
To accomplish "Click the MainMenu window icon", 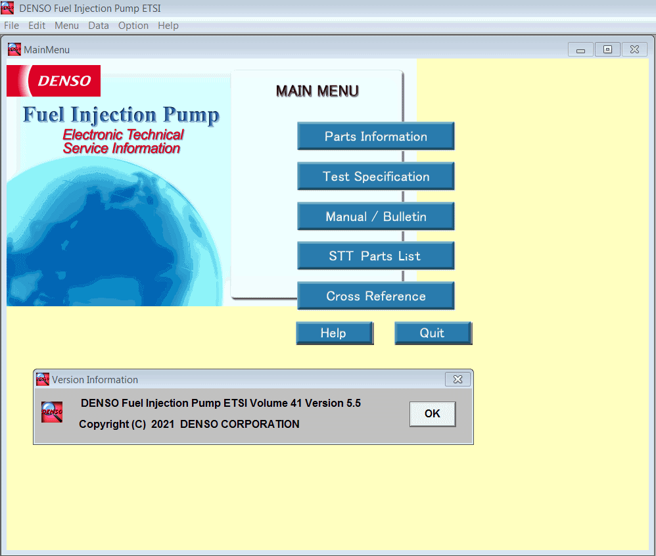I will click(13, 49).
